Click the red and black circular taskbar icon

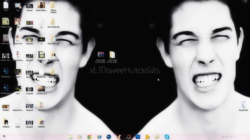(129, 137)
